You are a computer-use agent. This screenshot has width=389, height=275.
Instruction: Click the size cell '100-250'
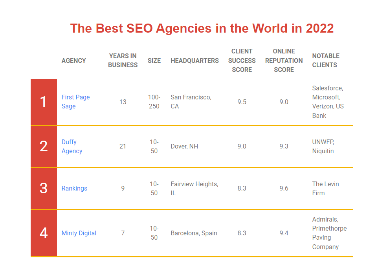tap(154, 102)
